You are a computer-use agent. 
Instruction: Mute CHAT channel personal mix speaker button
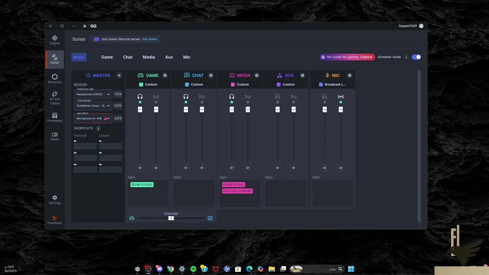point(186,168)
